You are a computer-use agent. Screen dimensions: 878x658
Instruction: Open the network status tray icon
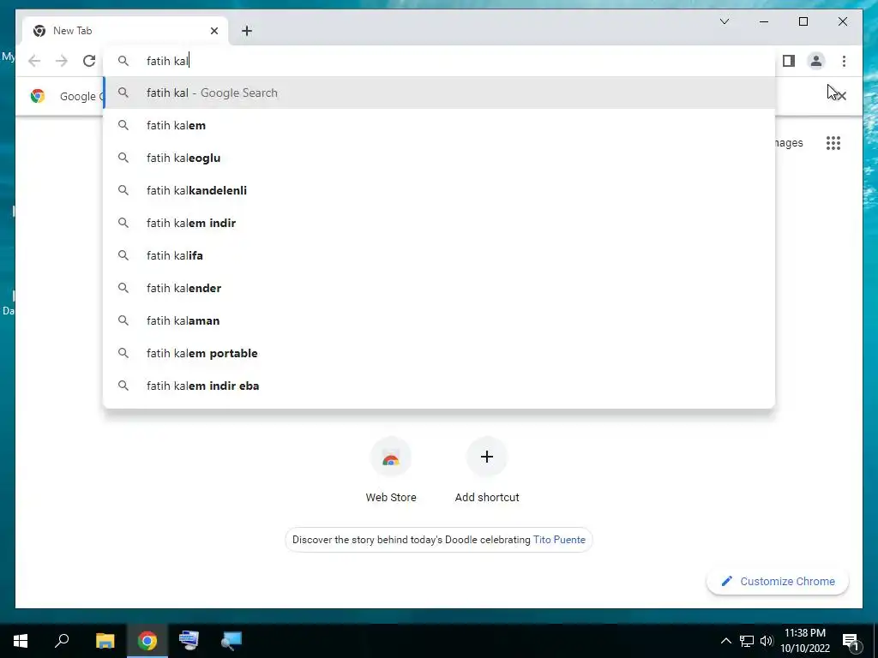pos(747,641)
